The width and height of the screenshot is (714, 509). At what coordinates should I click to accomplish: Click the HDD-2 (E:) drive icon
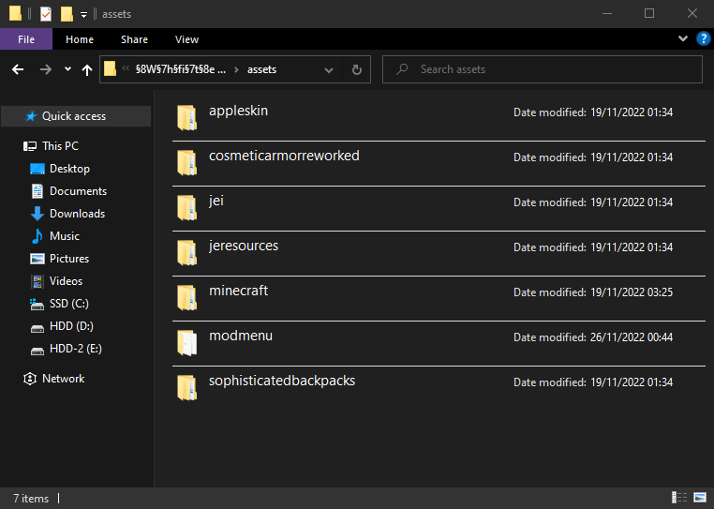pyautogui.click(x=37, y=351)
